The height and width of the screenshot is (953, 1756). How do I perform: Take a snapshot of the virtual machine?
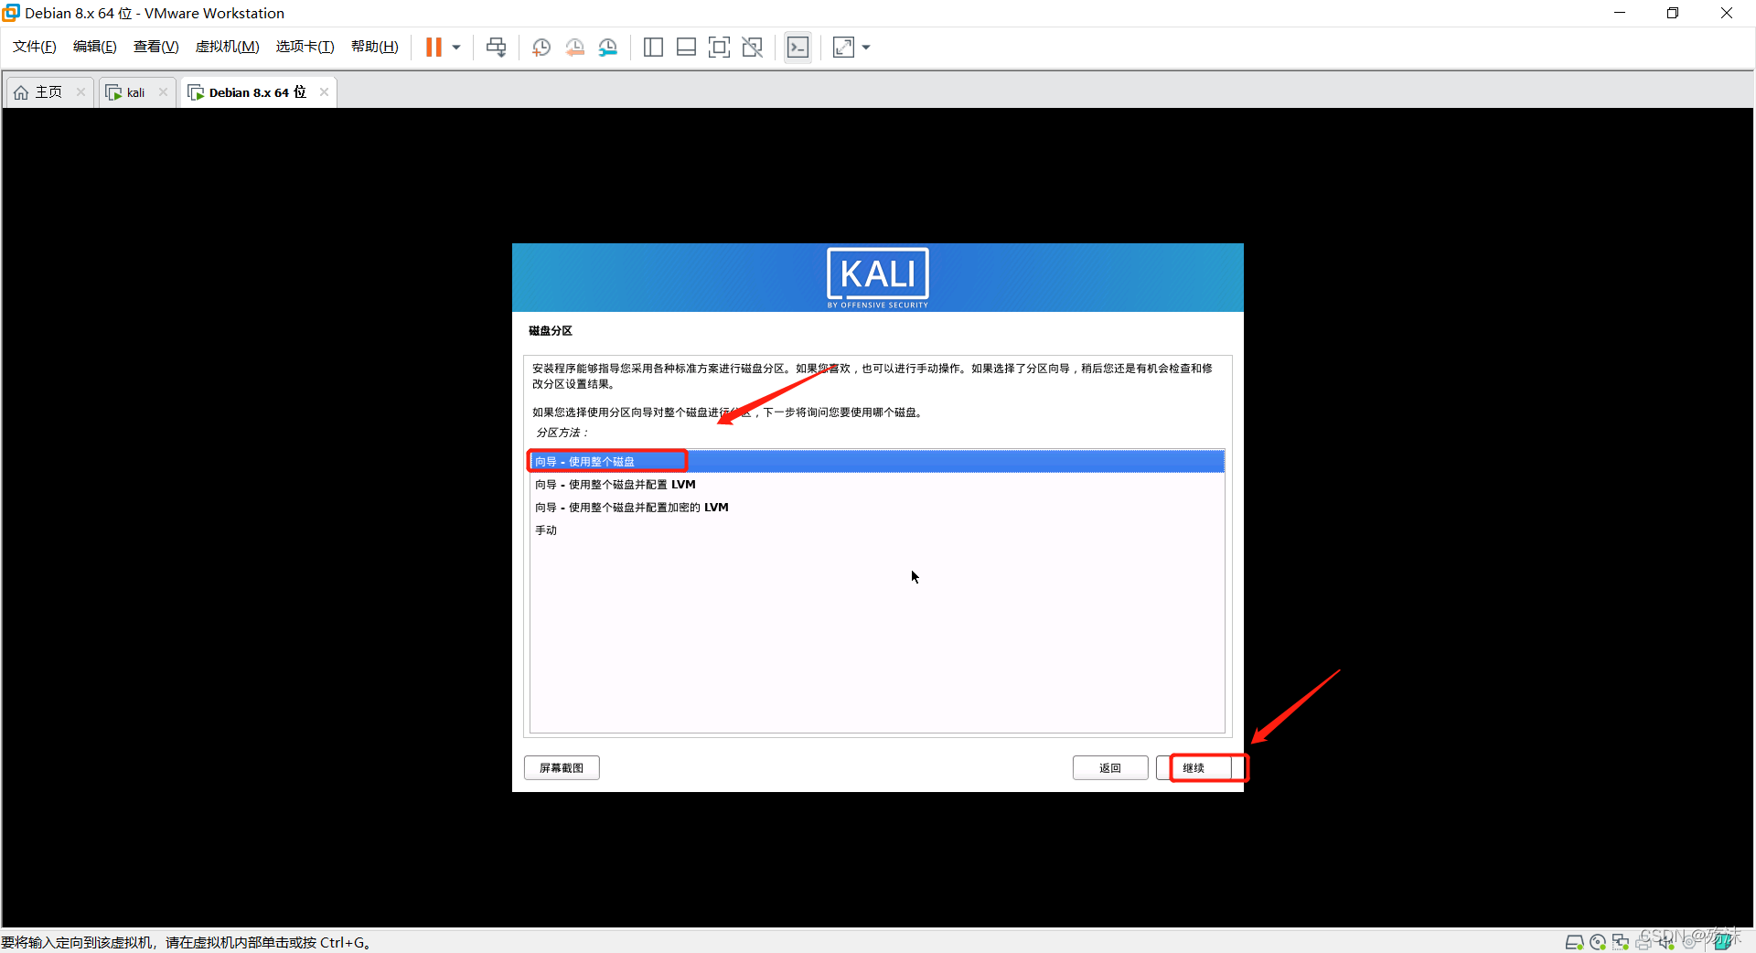(x=541, y=48)
